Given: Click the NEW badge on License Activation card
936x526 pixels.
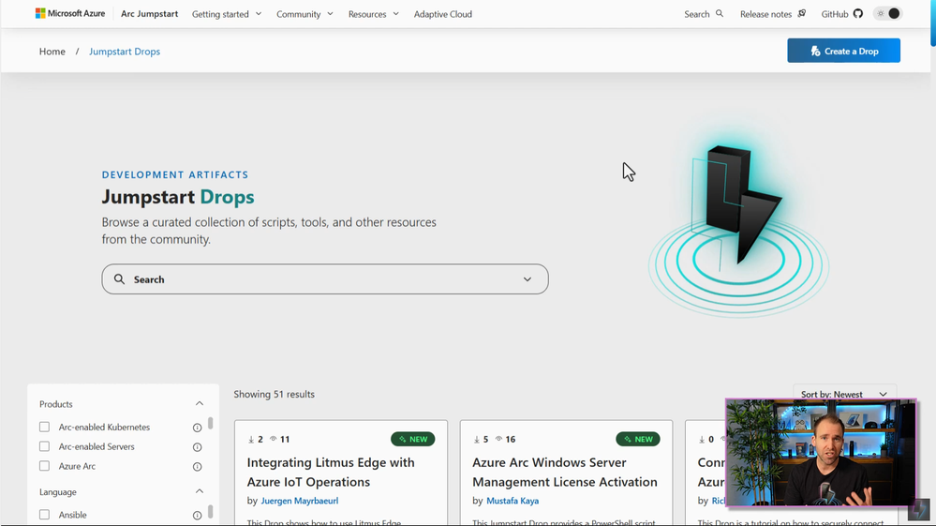Looking at the screenshot, I should [x=637, y=439].
